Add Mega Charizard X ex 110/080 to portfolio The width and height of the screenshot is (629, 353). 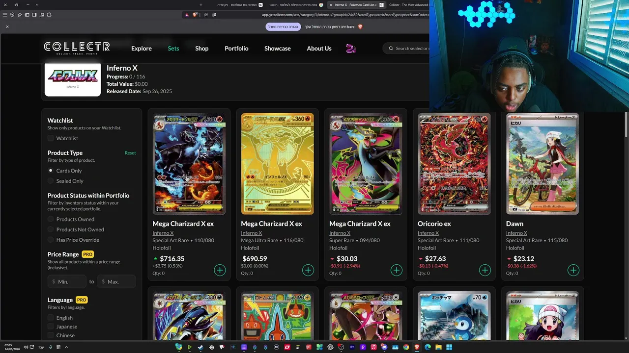coord(220,270)
